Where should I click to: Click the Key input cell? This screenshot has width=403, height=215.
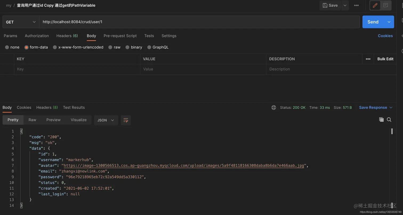click(x=77, y=69)
